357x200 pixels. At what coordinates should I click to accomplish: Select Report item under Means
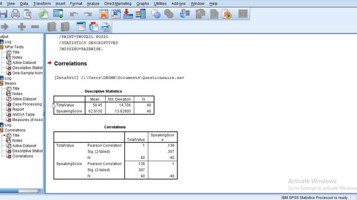(x=18, y=109)
